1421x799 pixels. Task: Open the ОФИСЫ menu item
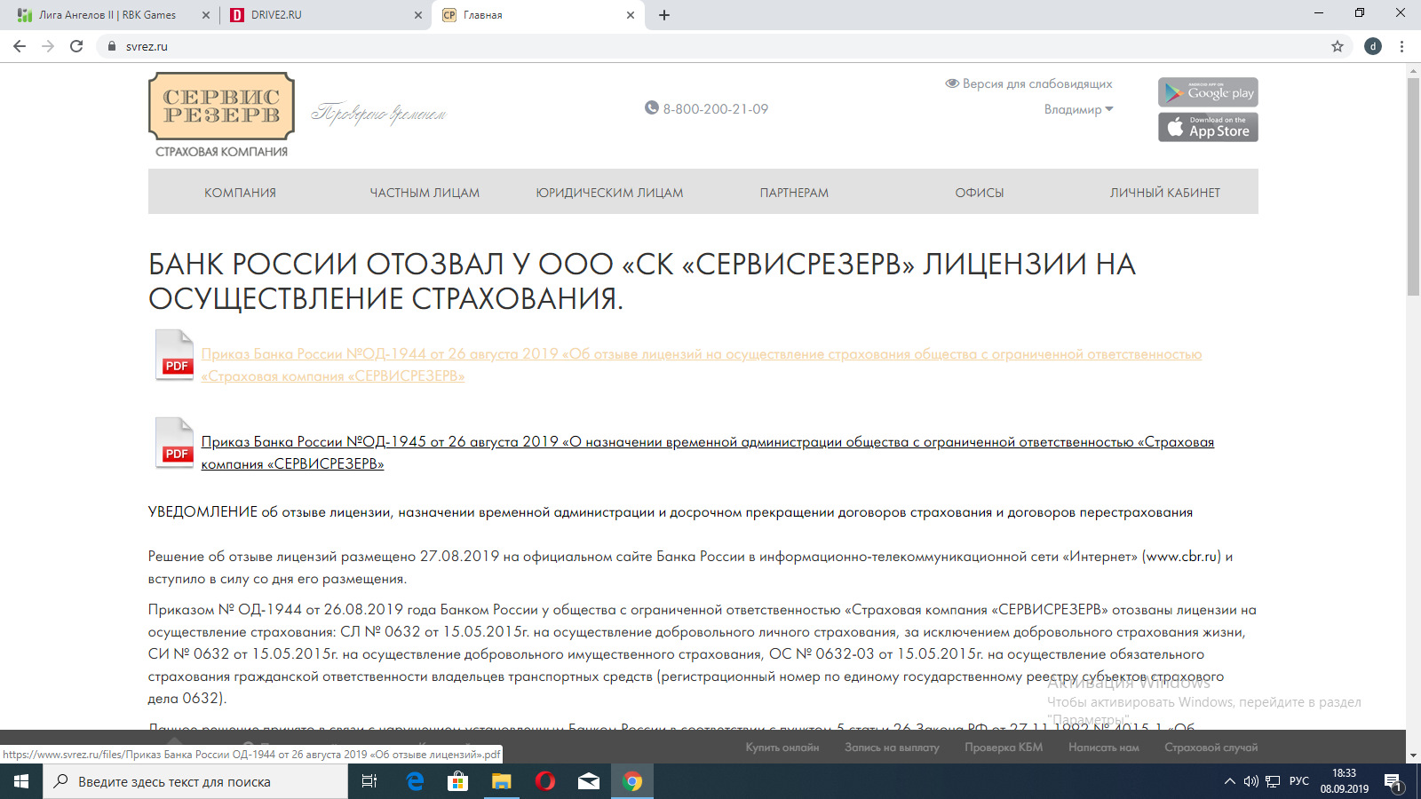[980, 193]
